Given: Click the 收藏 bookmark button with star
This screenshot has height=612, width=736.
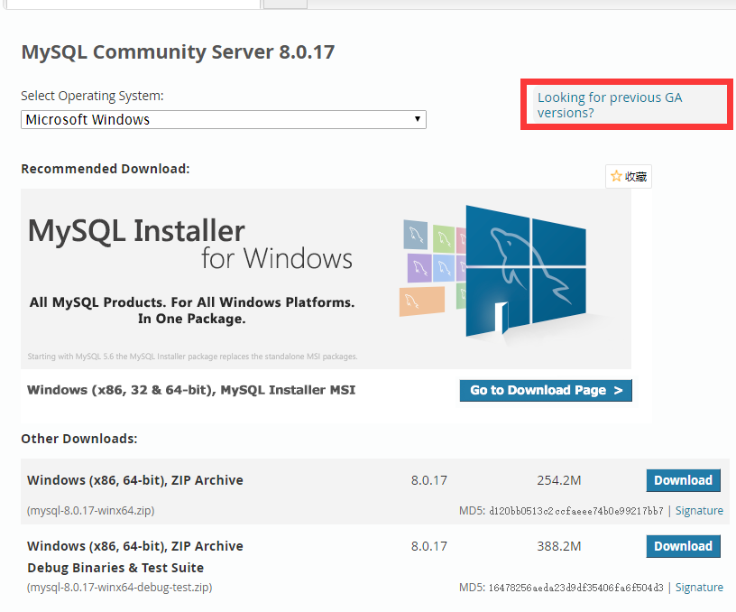Looking at the screenshot, I should (x=628, y=175).
